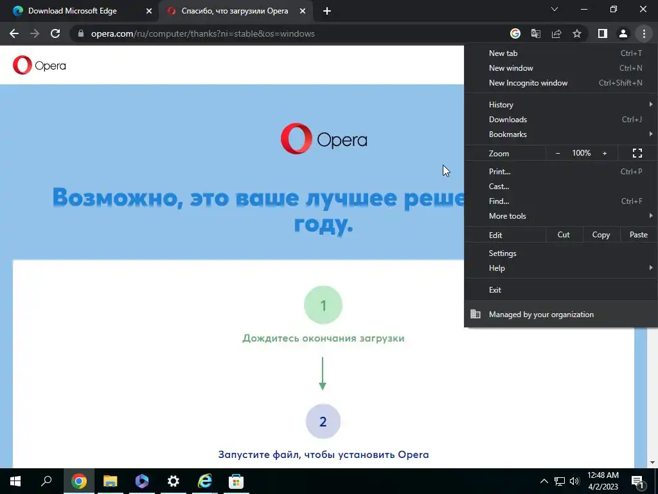The width and height of the screenshot is (658, 494).
Task: Open a New Incognito window
Action: point(560,83)
